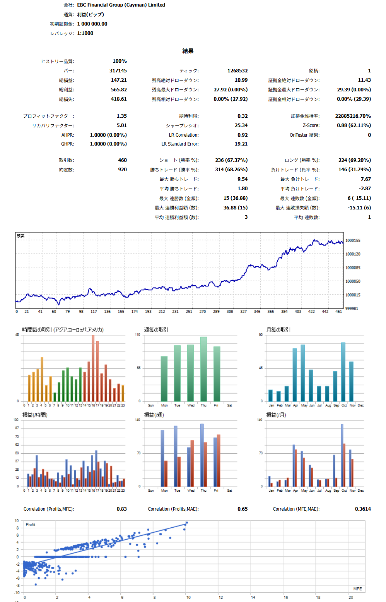This screenshot has width=386, height=602.
Task: Click the 残高 label on balance chart
Action: [20, 236]
